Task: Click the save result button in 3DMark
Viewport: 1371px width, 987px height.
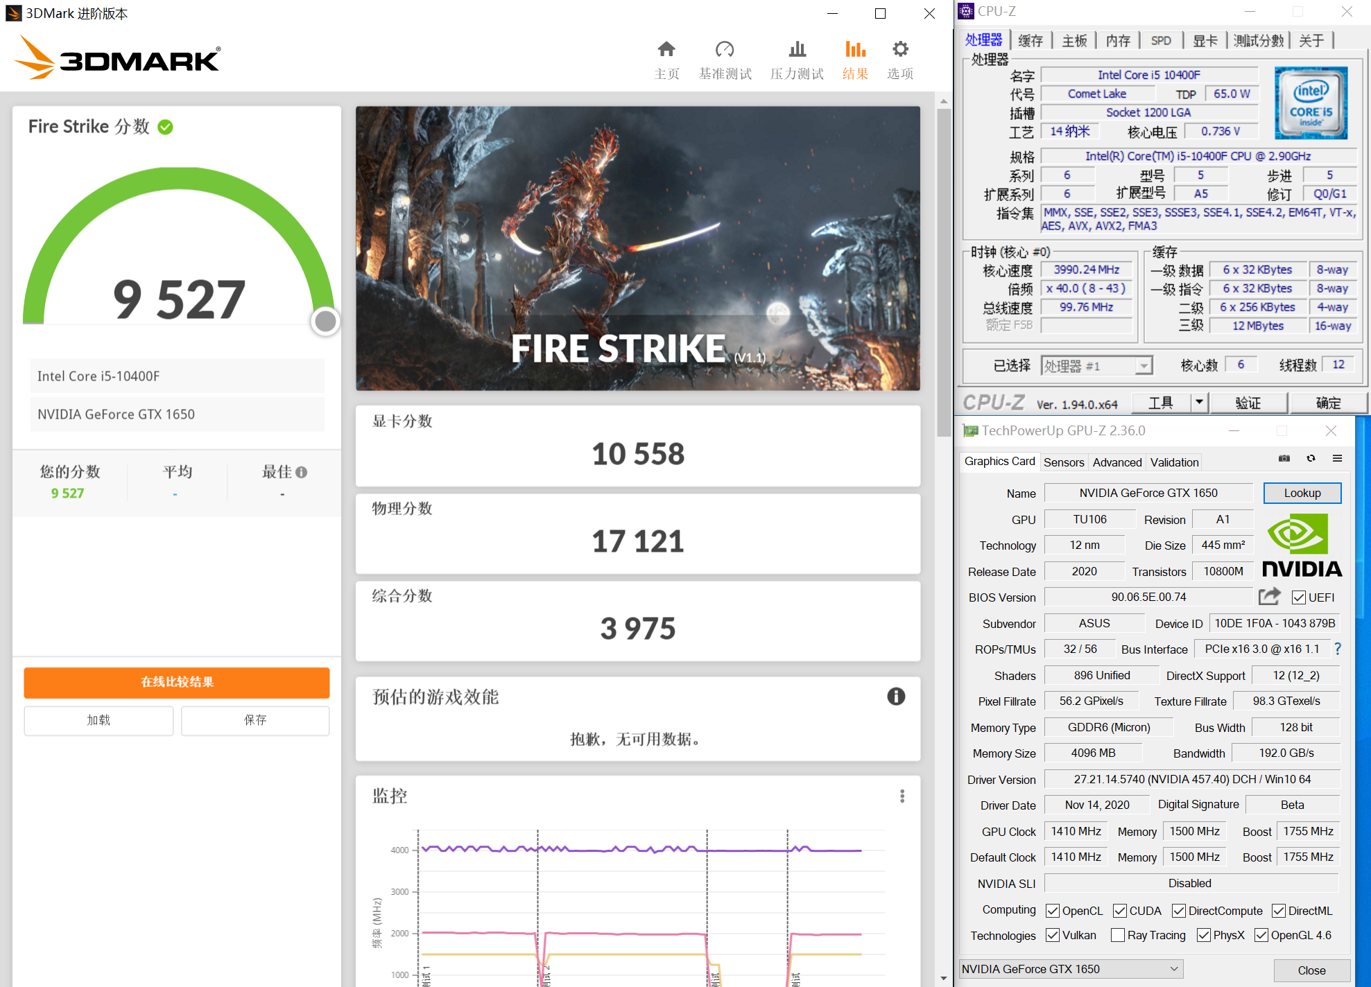Action: [x=255, y=720]
